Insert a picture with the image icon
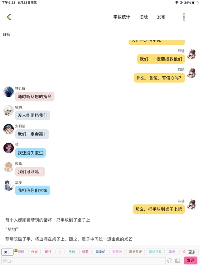The image size is (200, 267). pyautogui.click(x=177, y=261)
